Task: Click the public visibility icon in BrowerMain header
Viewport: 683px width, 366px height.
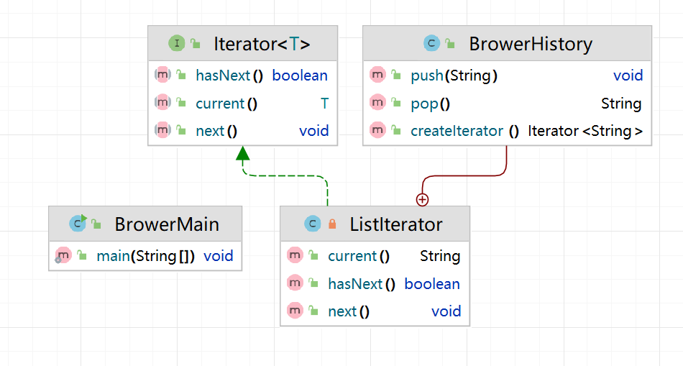Action: pos(96,224)
